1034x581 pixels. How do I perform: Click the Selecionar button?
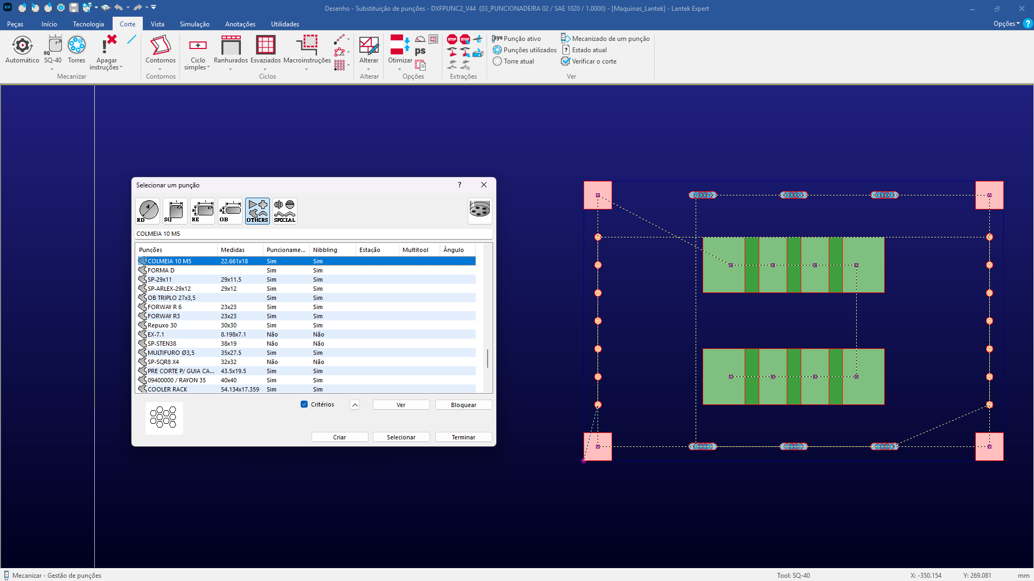coord(401,437)
